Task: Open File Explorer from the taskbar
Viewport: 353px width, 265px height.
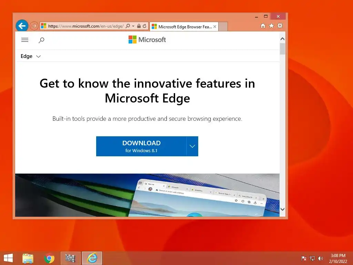Action: [x=28, y=258]
